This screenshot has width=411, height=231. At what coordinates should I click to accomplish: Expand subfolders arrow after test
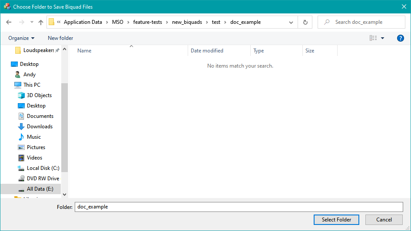pyautogui.click(x=225, y=22)
